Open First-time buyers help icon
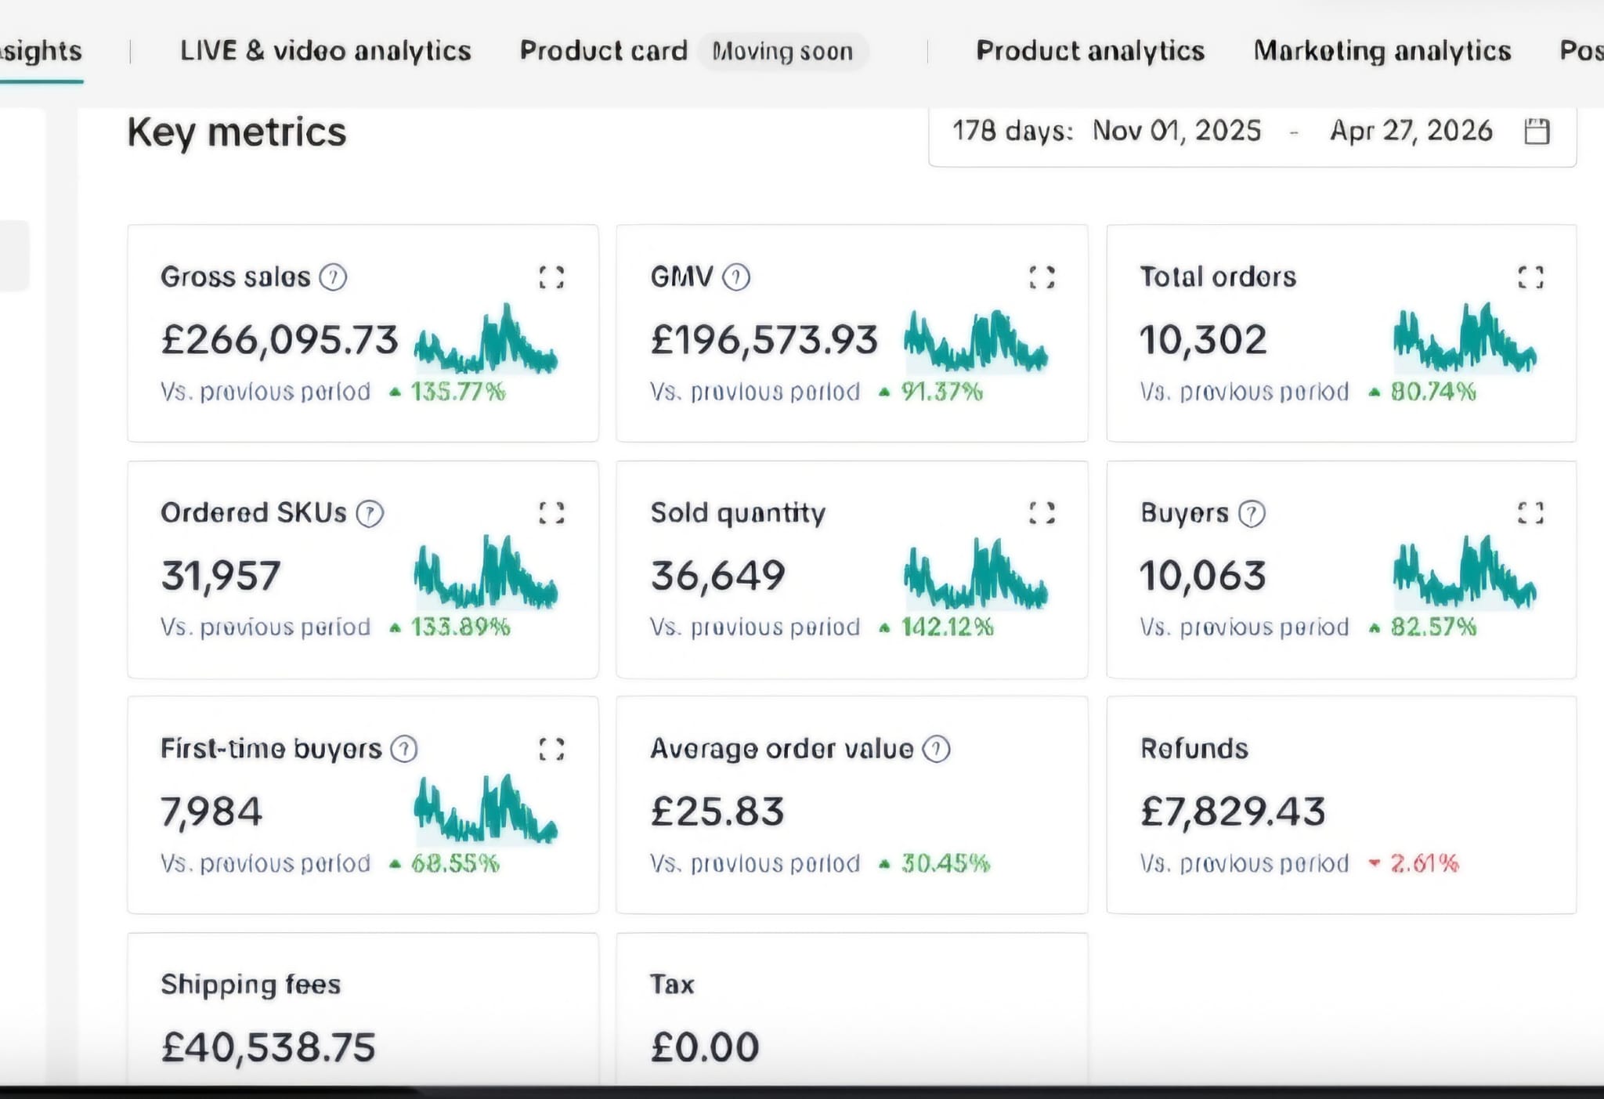The width and height of the screenshot is (1604, 1099). click(x=404, y=750)
